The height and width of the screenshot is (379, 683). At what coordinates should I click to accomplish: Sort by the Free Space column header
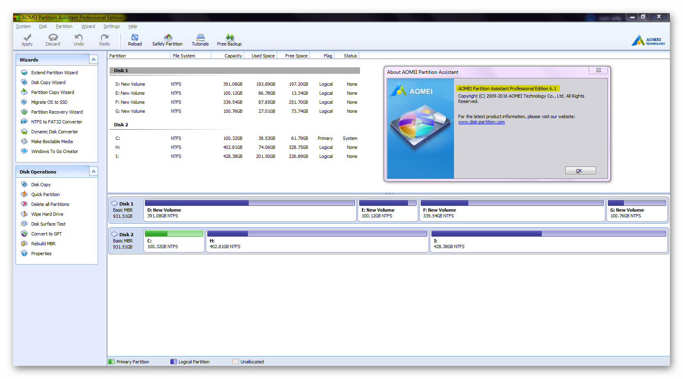pos(293,56)
